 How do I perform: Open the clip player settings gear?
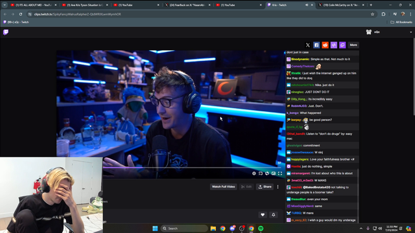tap(254, 173)
